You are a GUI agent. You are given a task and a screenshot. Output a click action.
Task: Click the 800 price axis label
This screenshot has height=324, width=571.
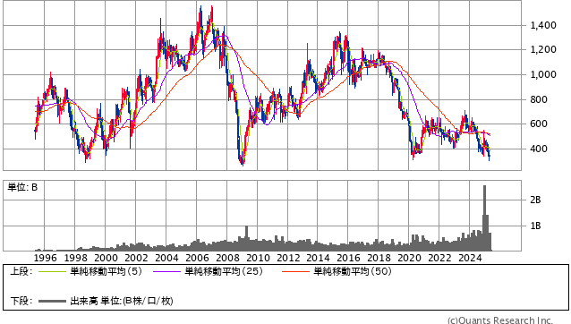pyautogui.click(x=539, y=99)
